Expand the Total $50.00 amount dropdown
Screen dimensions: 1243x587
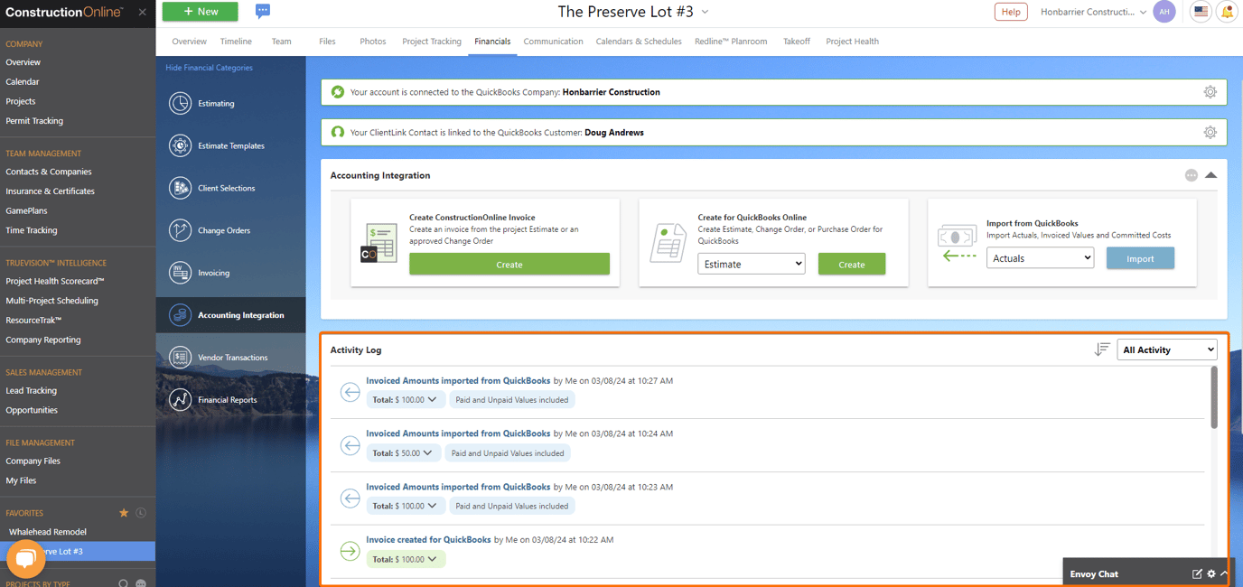(x=403, y=452)
